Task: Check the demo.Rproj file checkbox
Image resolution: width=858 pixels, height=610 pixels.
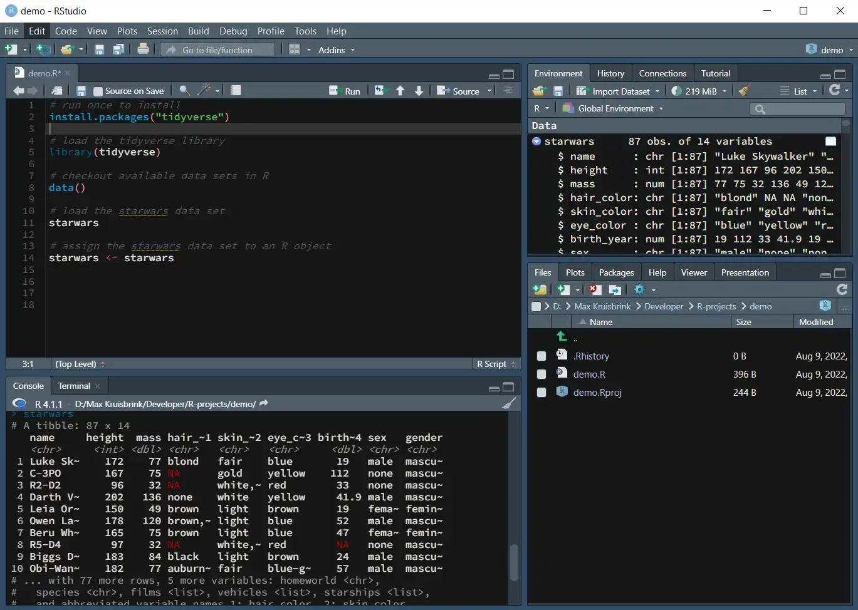Action: pyautogui.click(x=541, y=392)
